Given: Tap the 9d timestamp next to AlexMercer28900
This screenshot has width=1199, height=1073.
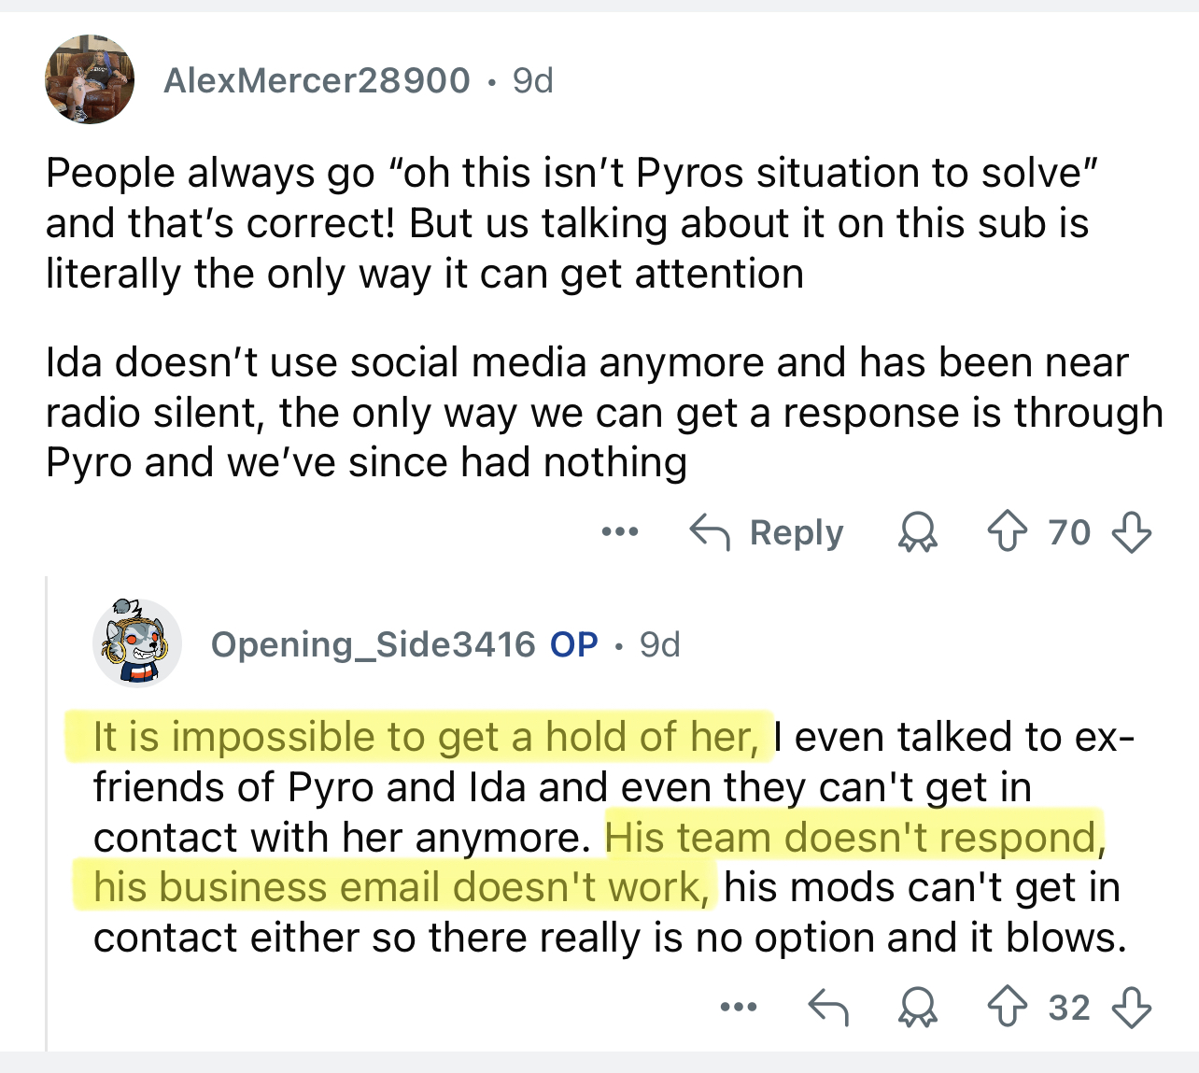Looking at the screenshot, I should click(533, 81).
